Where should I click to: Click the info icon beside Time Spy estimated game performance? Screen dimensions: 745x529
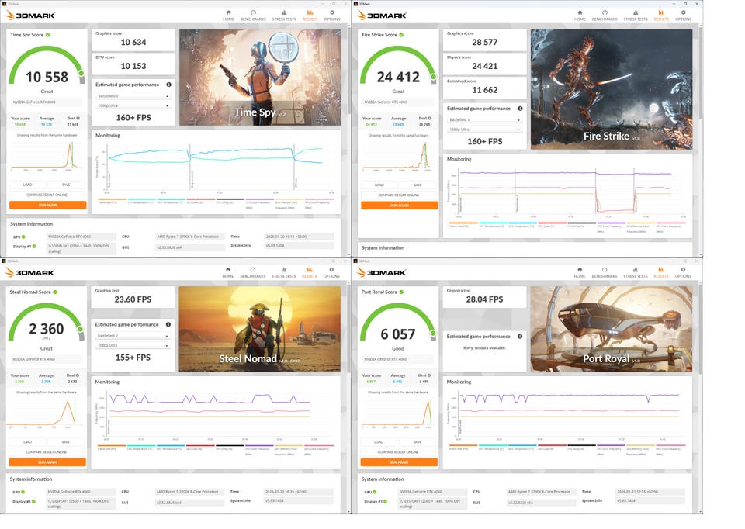[168, 85]
